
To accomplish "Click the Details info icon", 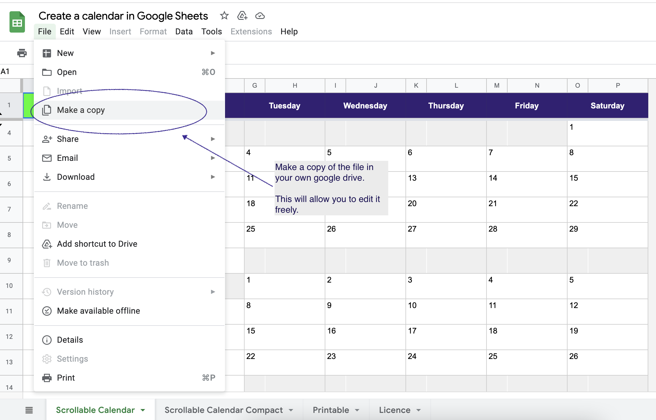I will [47, 340].
